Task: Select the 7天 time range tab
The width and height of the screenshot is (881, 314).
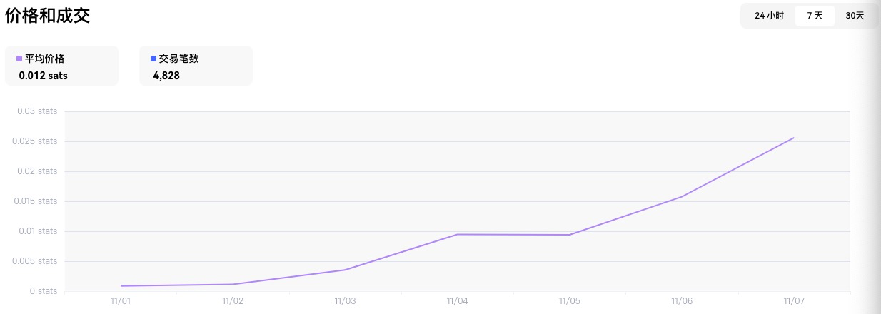Action: [815, 16]
